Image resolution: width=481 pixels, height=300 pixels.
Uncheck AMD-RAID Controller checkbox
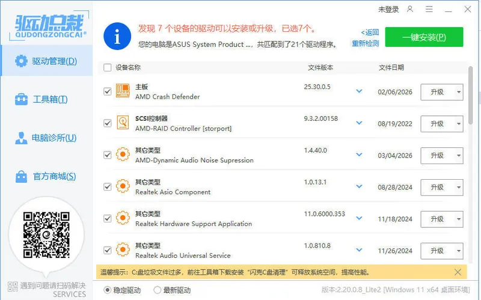pyautogui.click(x=108, y=123)
